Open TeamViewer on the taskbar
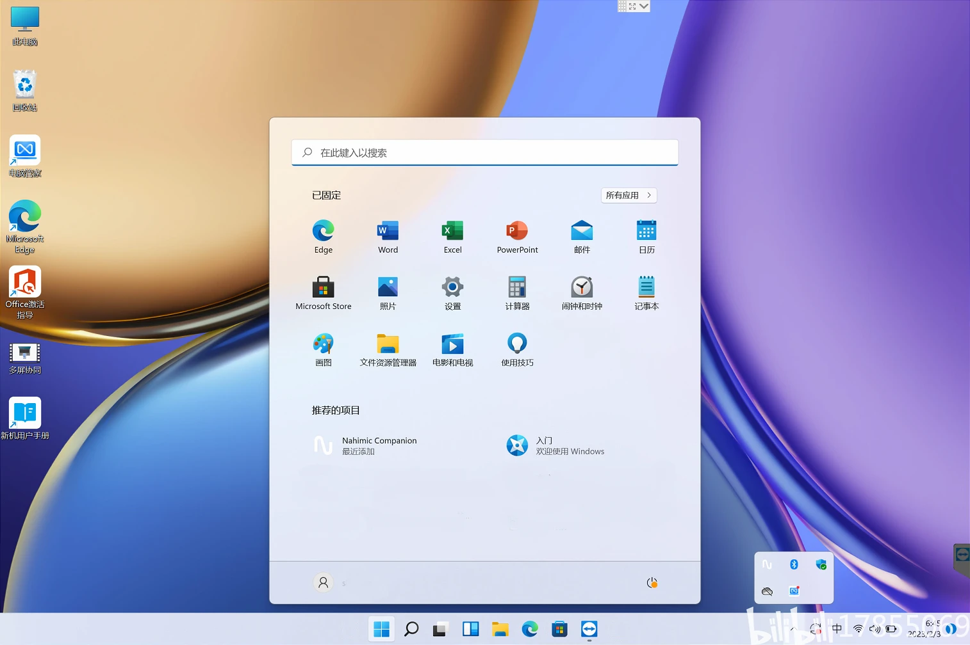Viewport: 970px width, 645px height. (589, 629)
